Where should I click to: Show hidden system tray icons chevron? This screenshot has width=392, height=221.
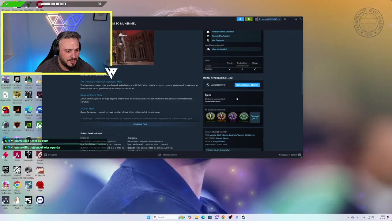click(347, 217)
